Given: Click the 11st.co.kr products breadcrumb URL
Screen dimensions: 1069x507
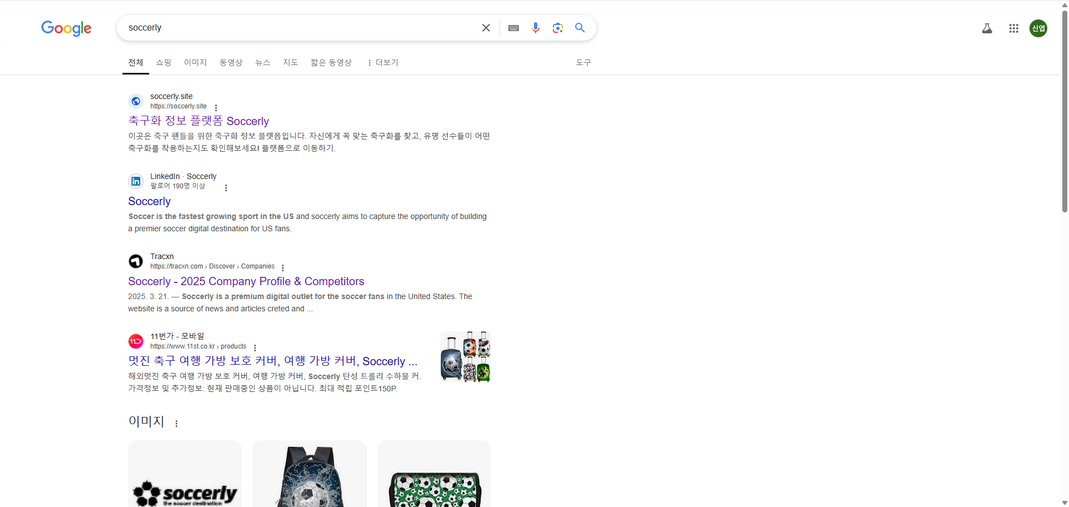Looking at the screenshot, I should [198, 346].
